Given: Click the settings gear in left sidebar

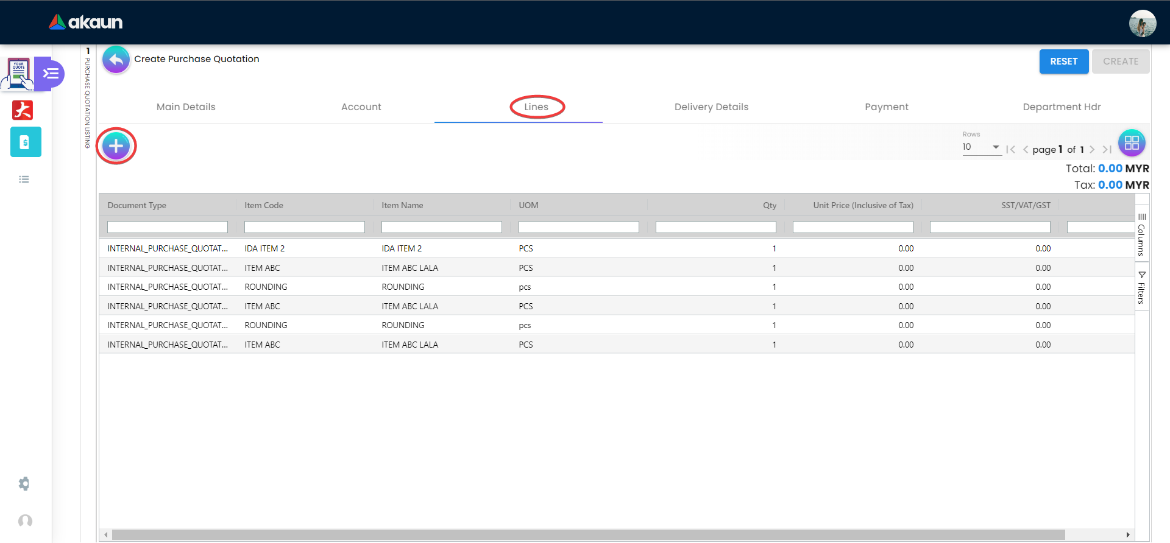Looking at the screenshot, I should click(24, 484).
